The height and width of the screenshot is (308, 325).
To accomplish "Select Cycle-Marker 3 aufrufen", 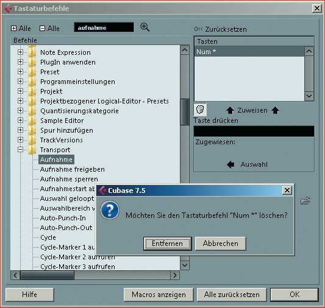I will 77,267.
